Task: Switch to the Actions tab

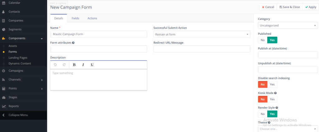Action: click(x=92, y=18)
